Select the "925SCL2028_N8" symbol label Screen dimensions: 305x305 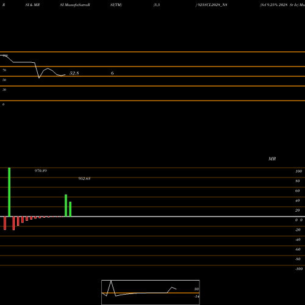[x=212, y=5]
